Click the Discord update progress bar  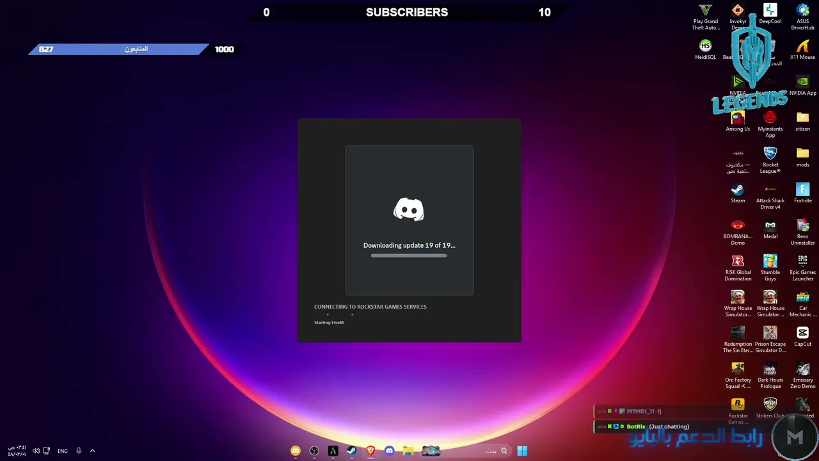409,255
